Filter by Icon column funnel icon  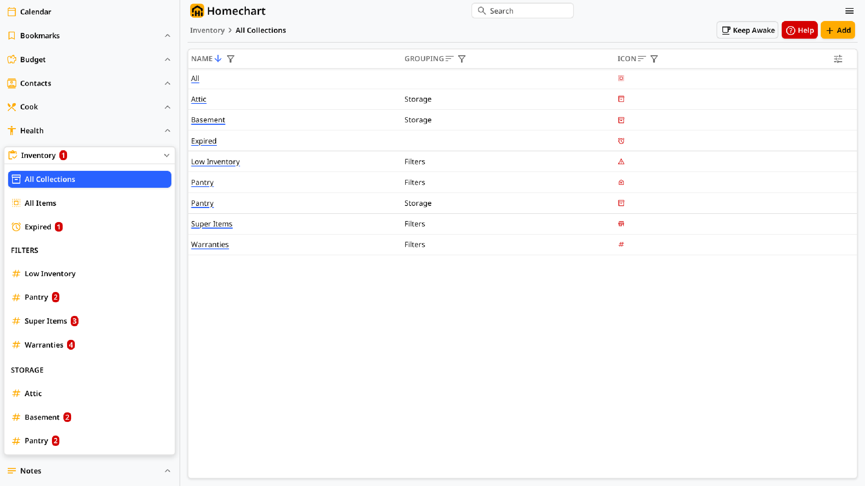click(x=654, y=59)
